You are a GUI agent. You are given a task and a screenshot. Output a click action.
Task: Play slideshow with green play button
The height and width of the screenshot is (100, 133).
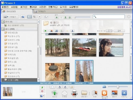45,31
